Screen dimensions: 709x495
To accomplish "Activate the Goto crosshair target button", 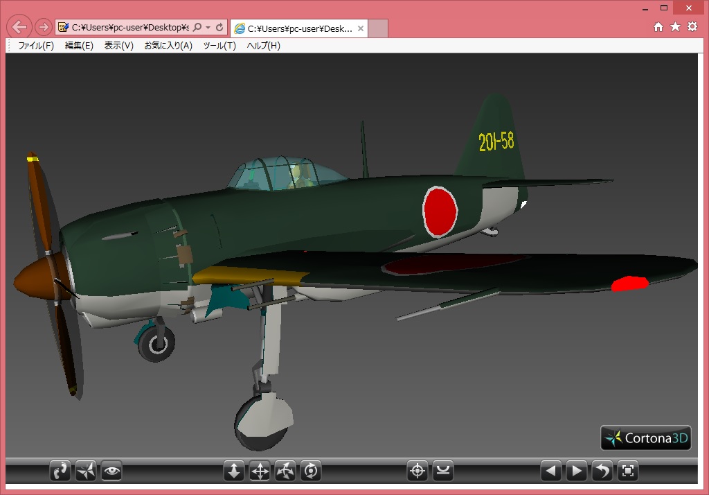I will 418,471.
